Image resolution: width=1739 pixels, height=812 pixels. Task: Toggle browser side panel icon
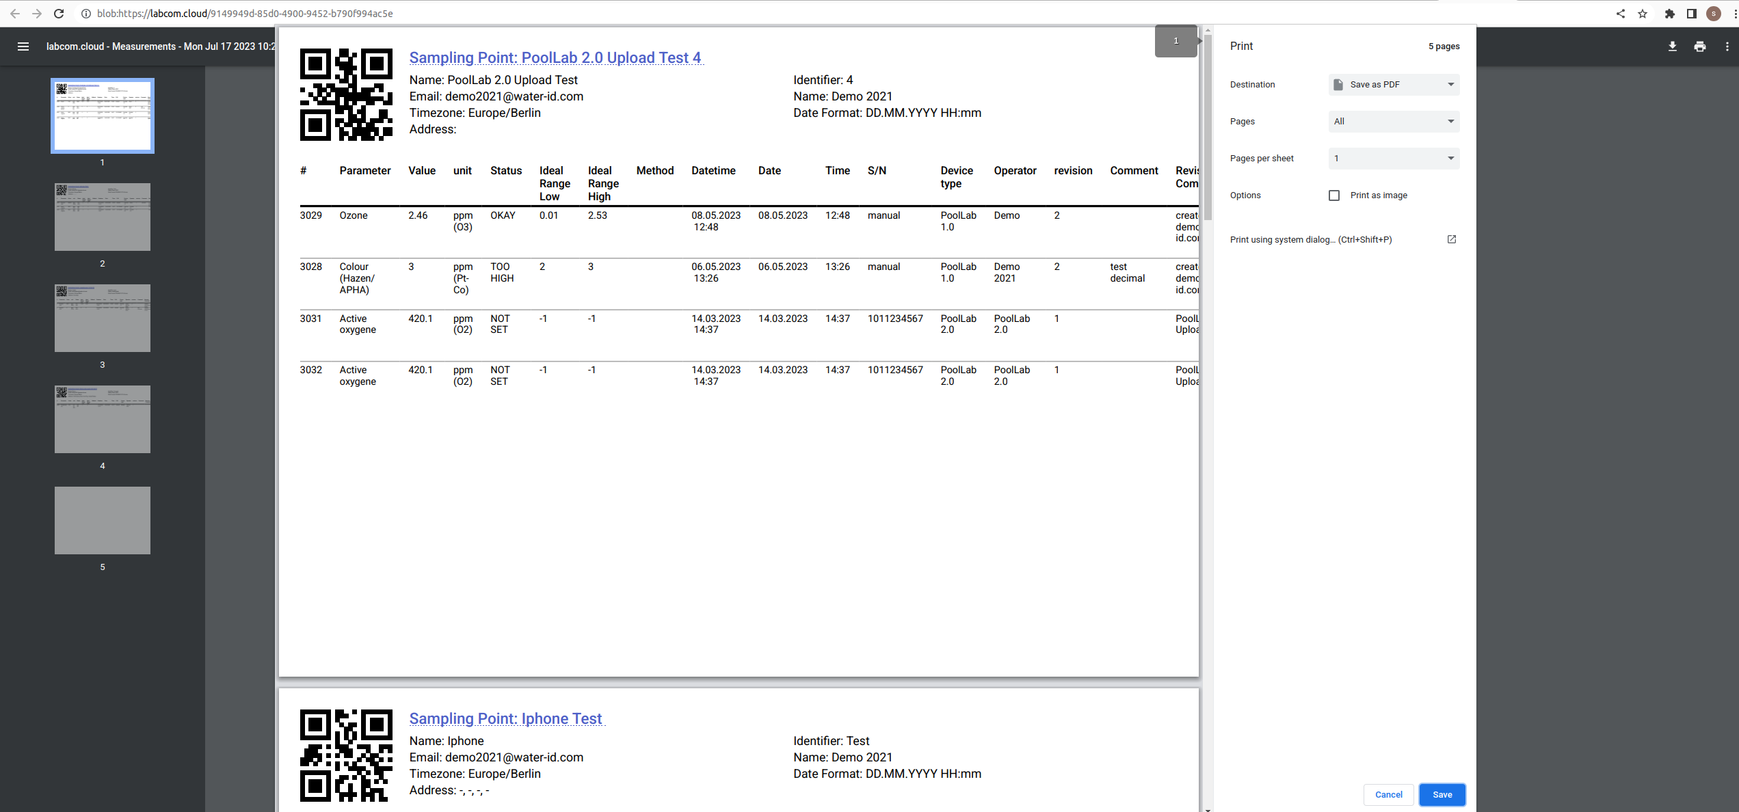tap(1692, 14)
